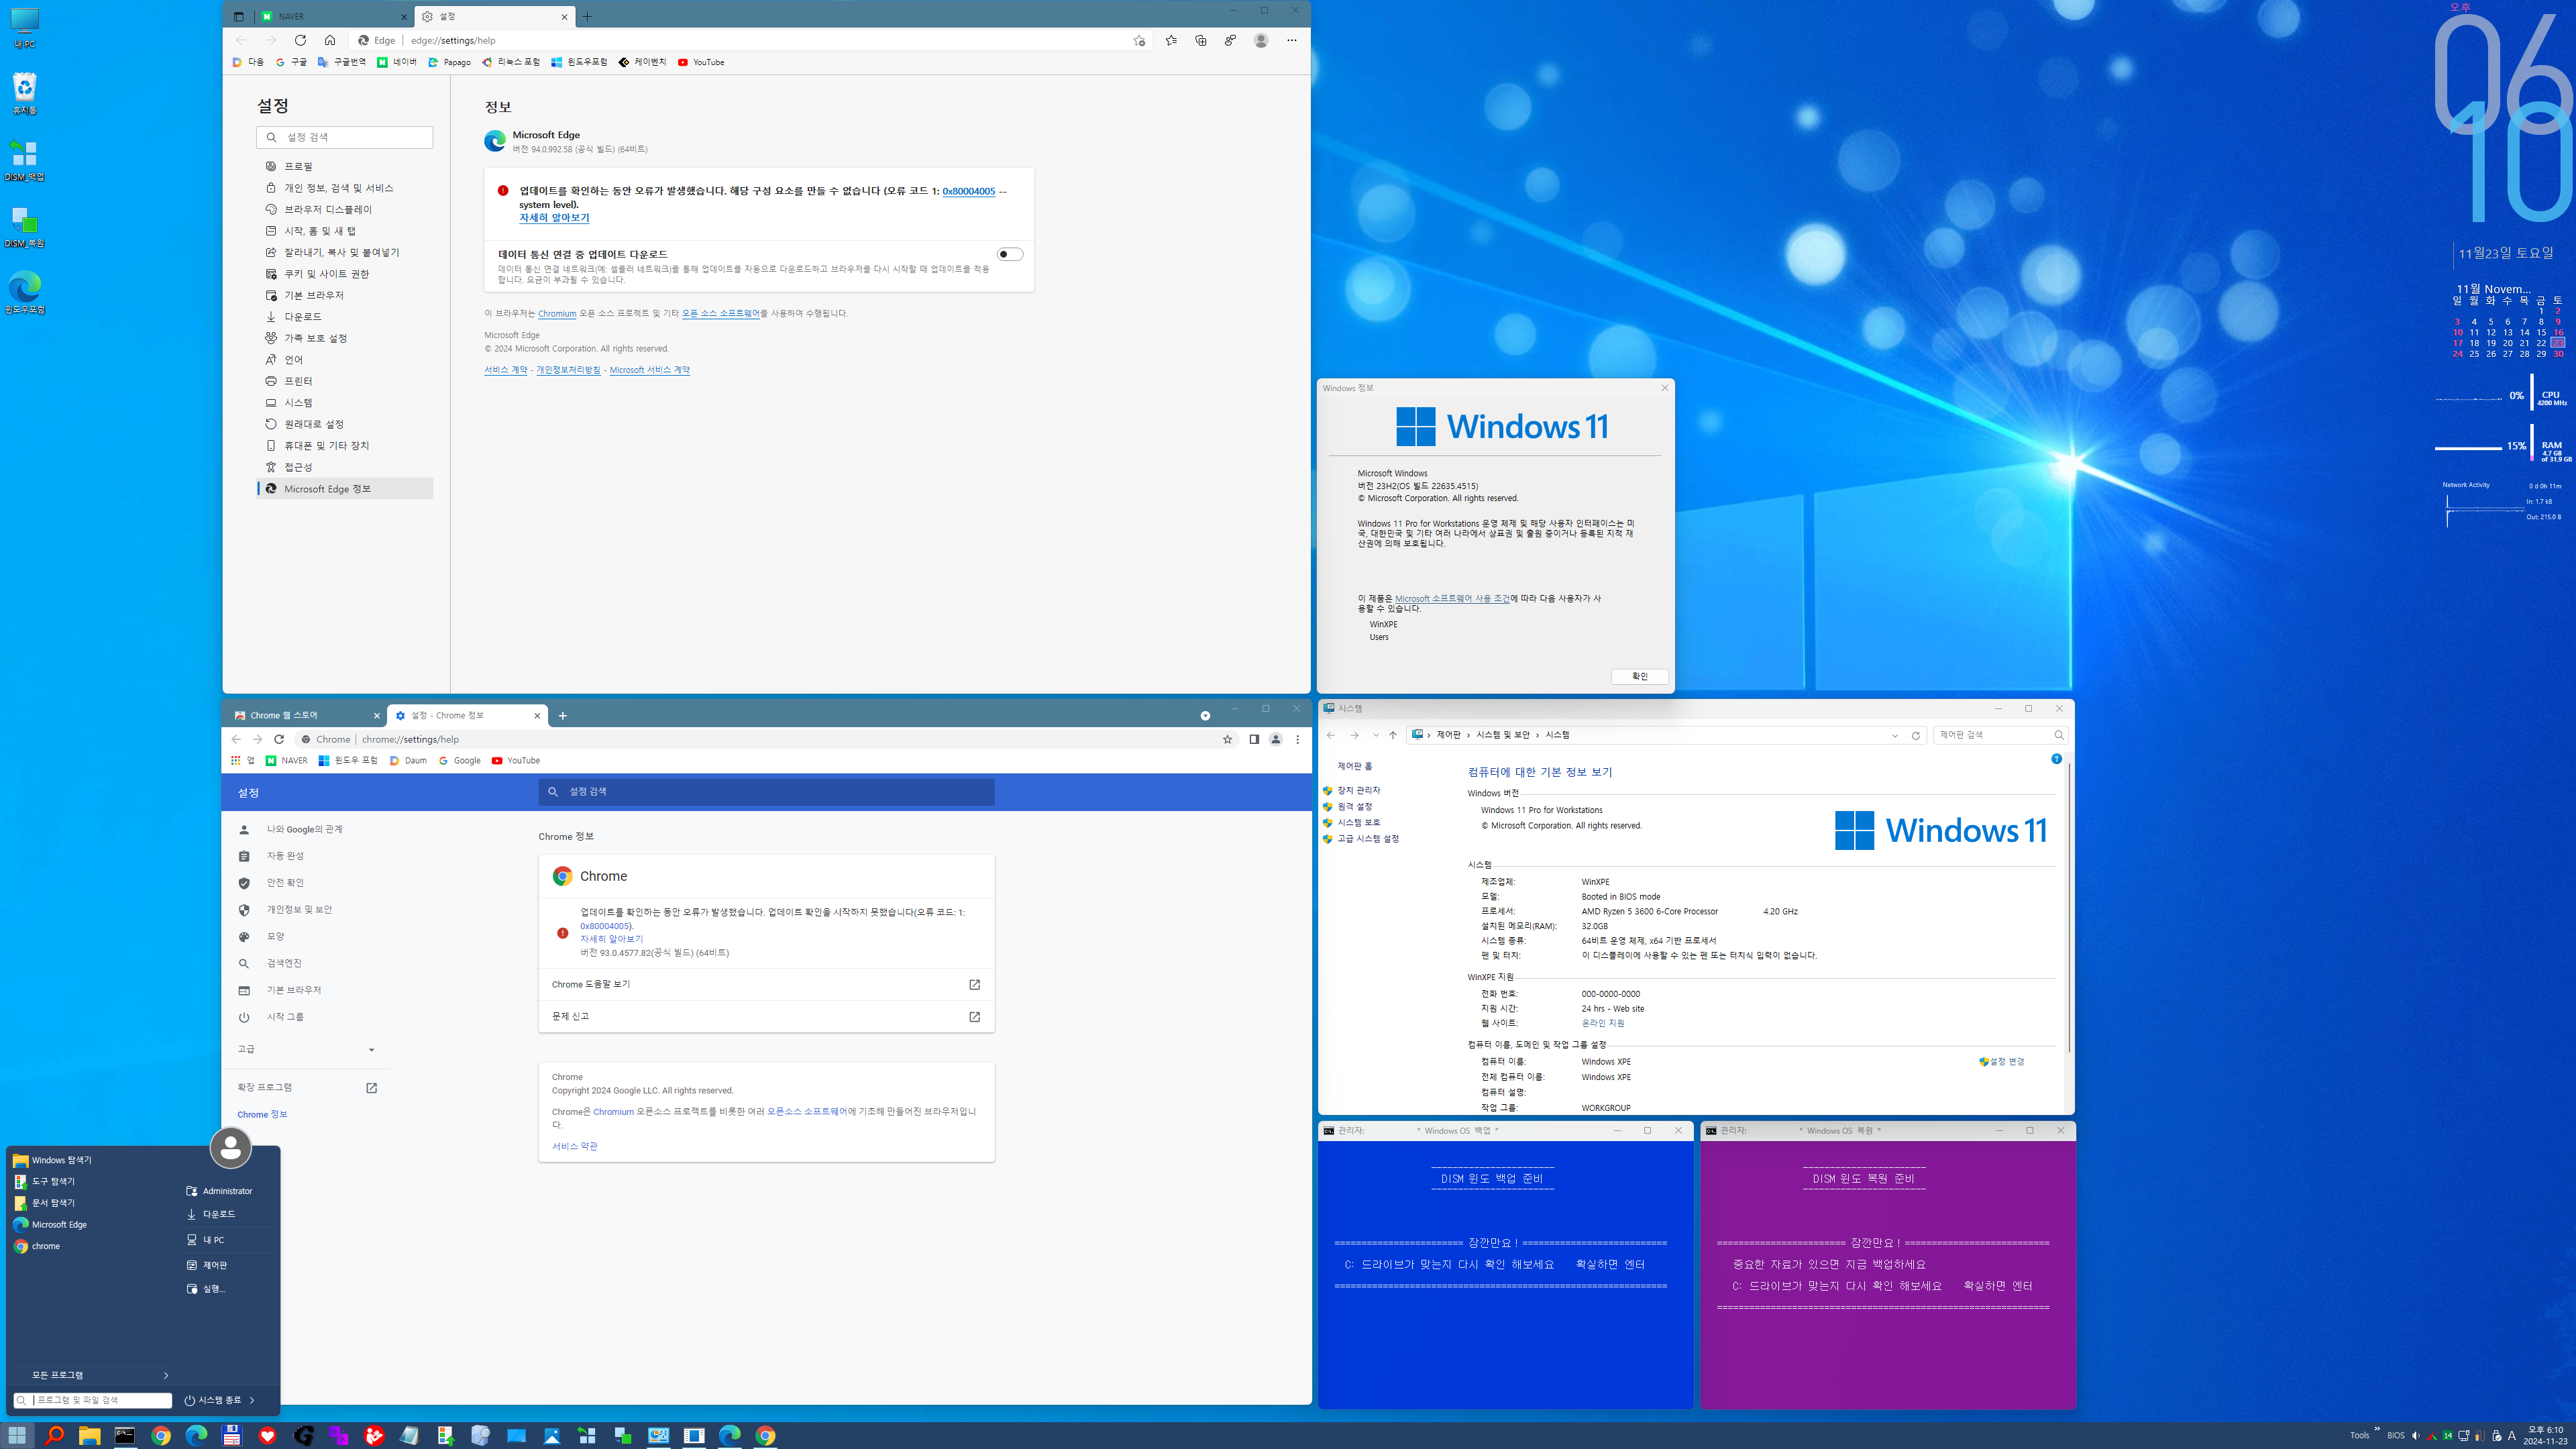
Task: Open DISM_복원 desktop icon
Action: coord(25,227)
